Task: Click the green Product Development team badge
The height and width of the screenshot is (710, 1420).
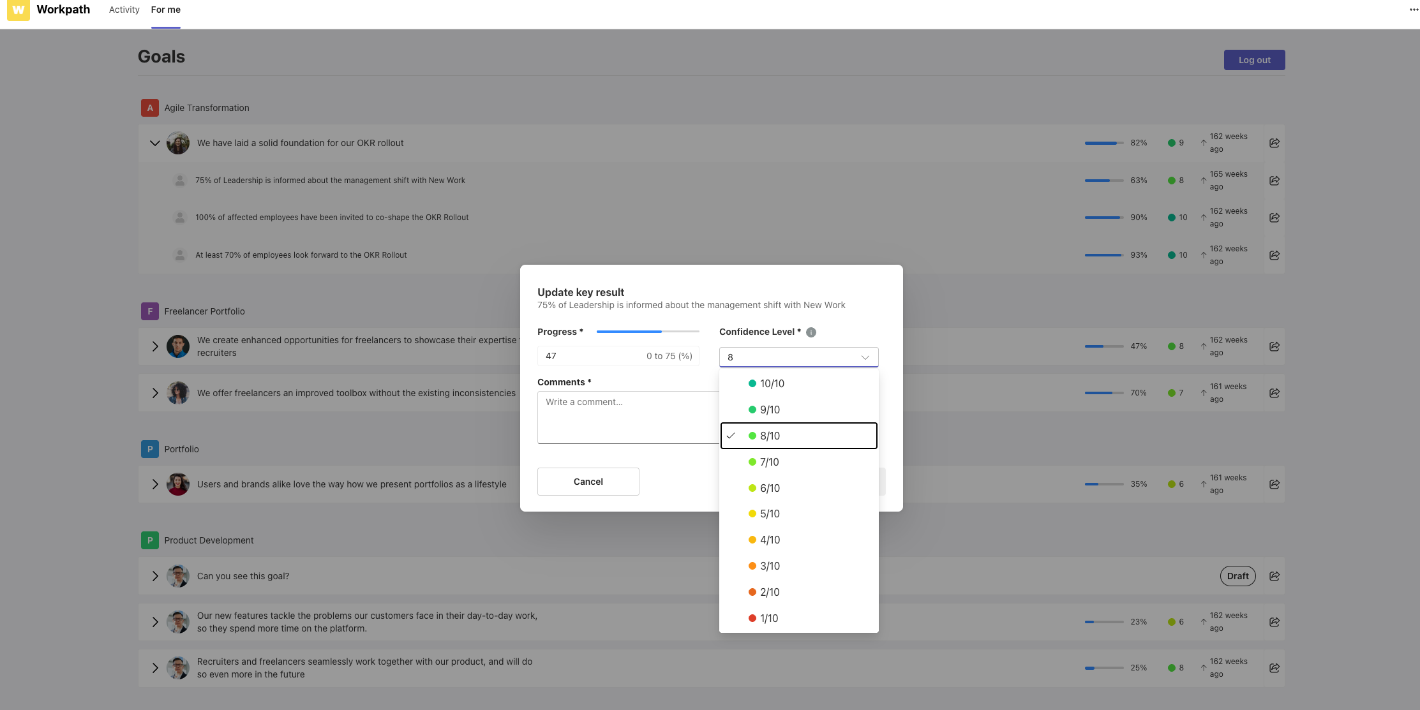Action: tap(150, 540)
